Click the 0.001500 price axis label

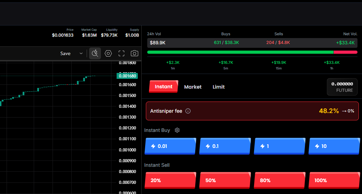click(x=127, y=95)
